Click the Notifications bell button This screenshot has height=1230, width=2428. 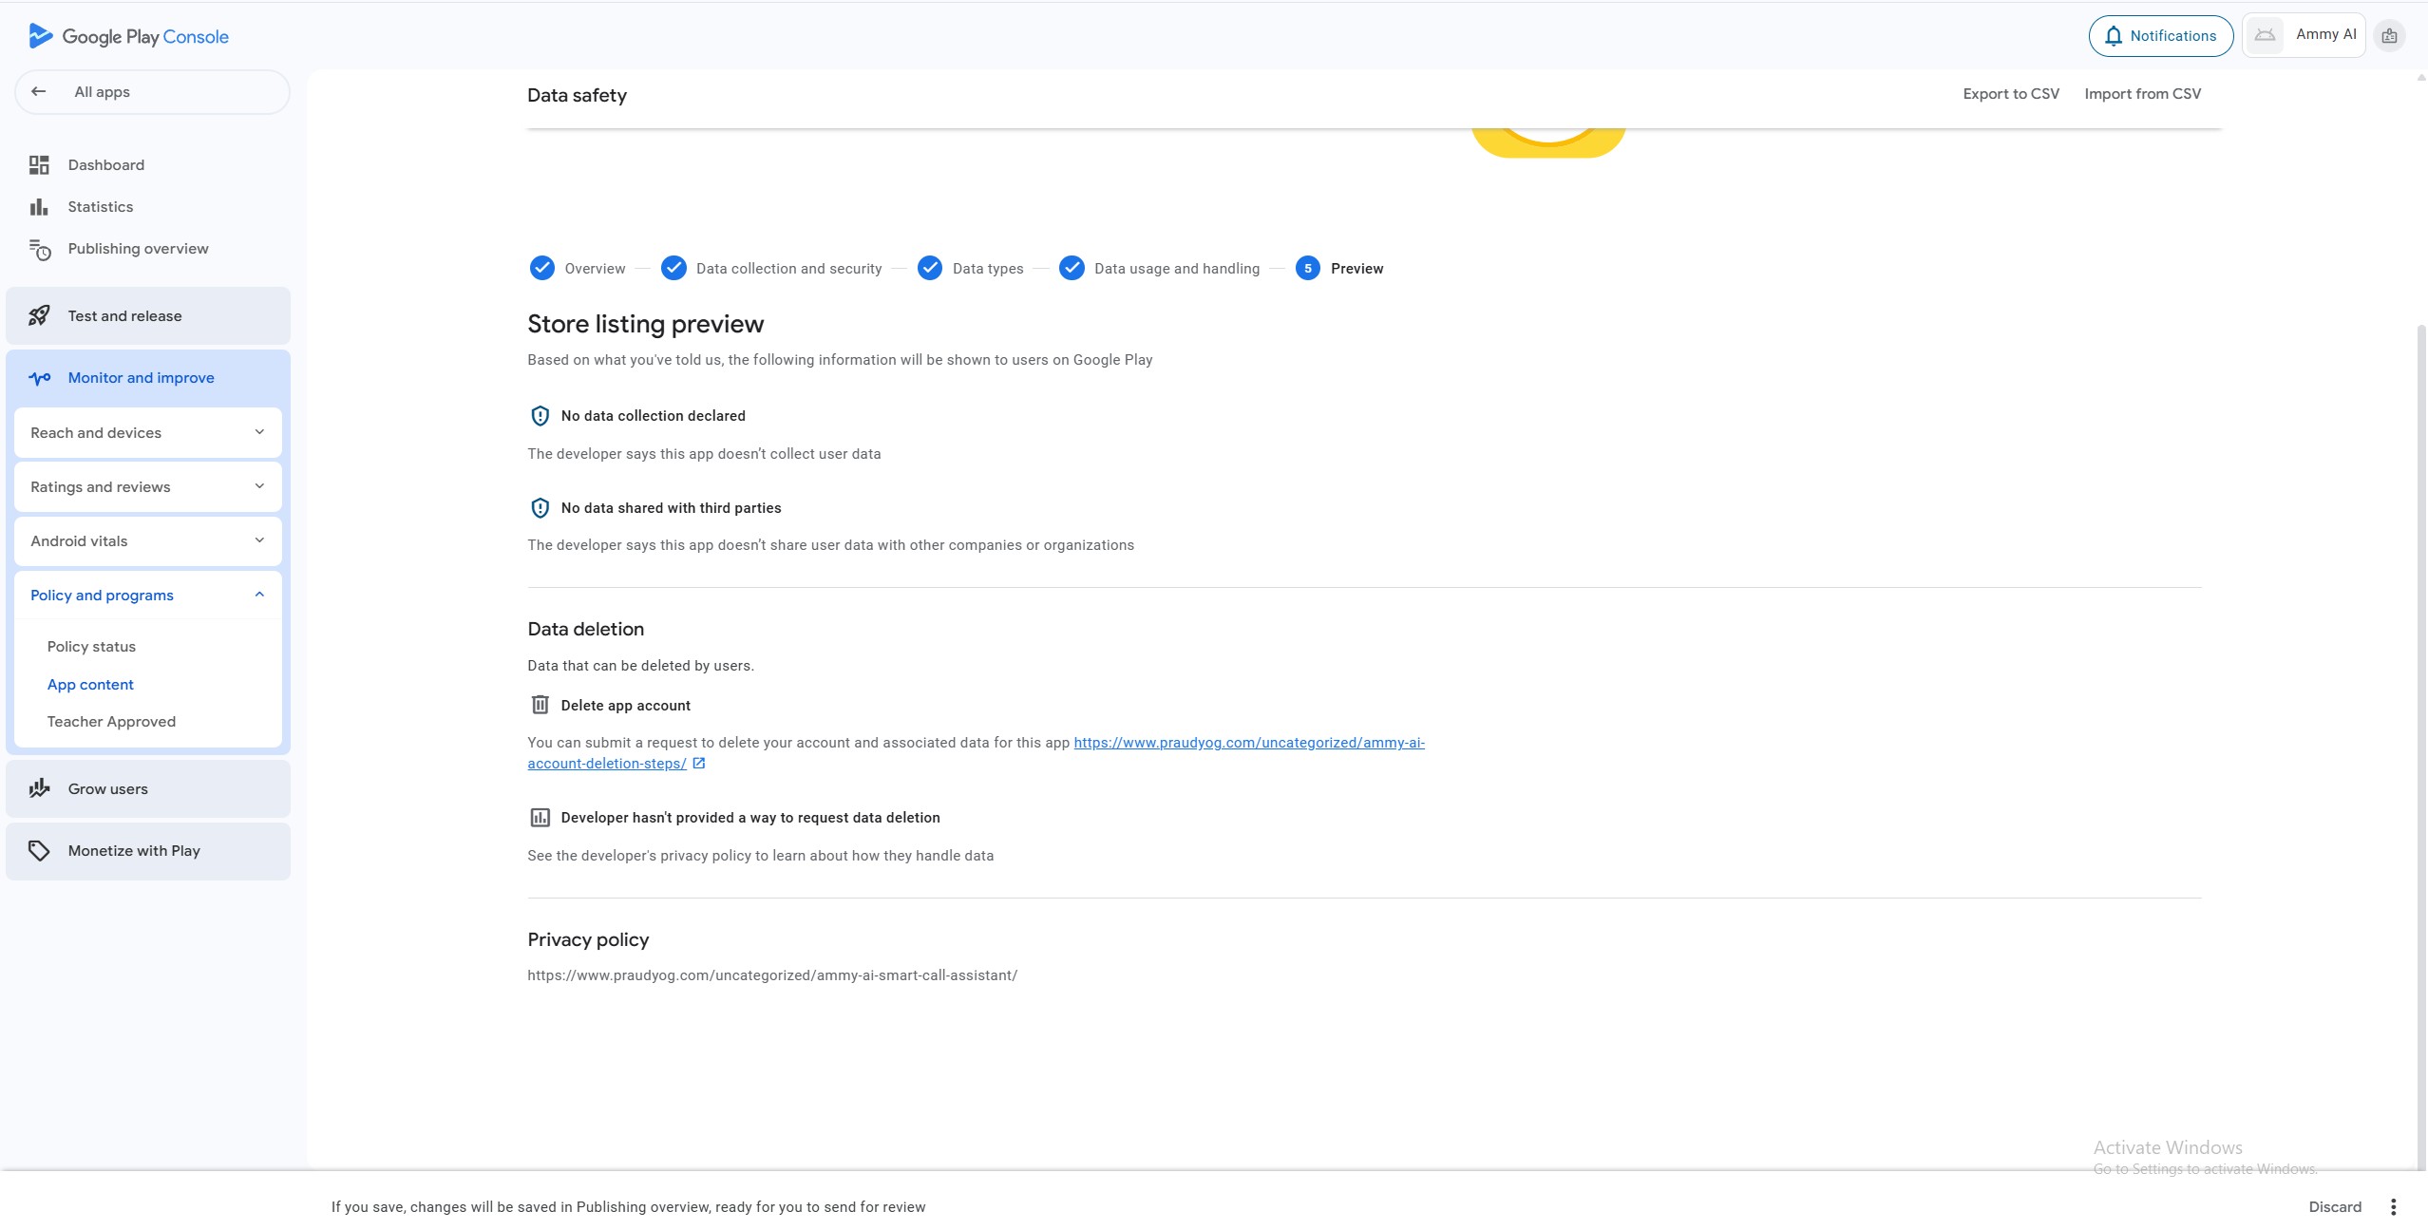2160,36
